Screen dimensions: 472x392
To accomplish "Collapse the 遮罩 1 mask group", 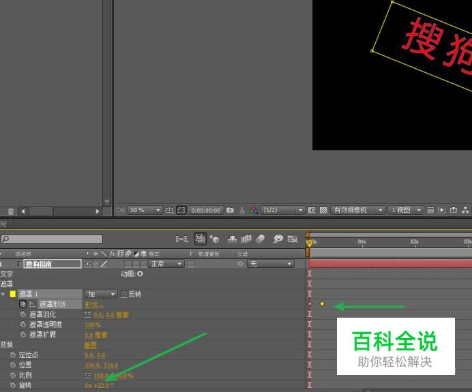I will point(3,294).
